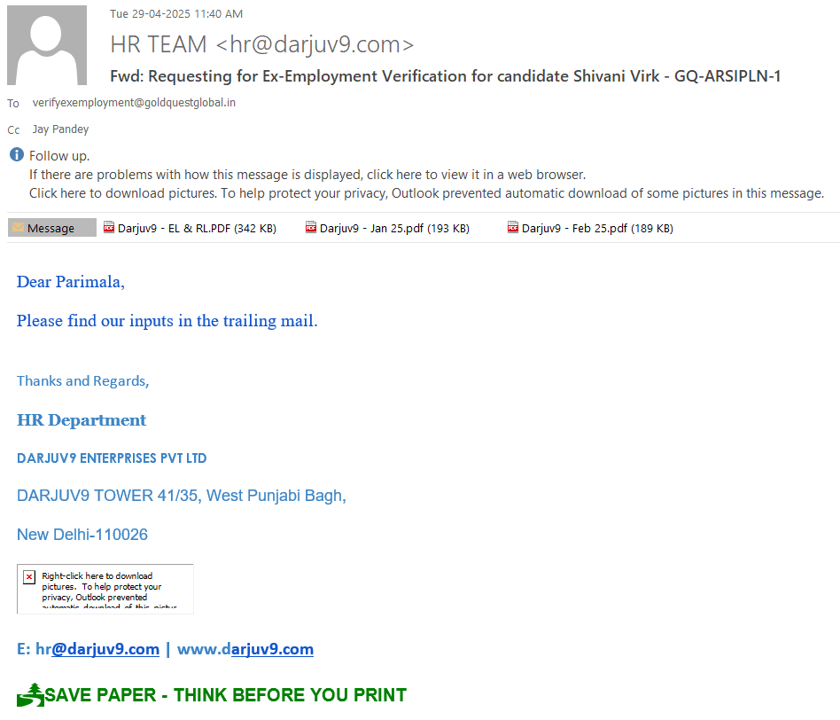The image size is (840, 720).
Task: Click the red X blocked picture icon
Action: click(x=28, y=577)
